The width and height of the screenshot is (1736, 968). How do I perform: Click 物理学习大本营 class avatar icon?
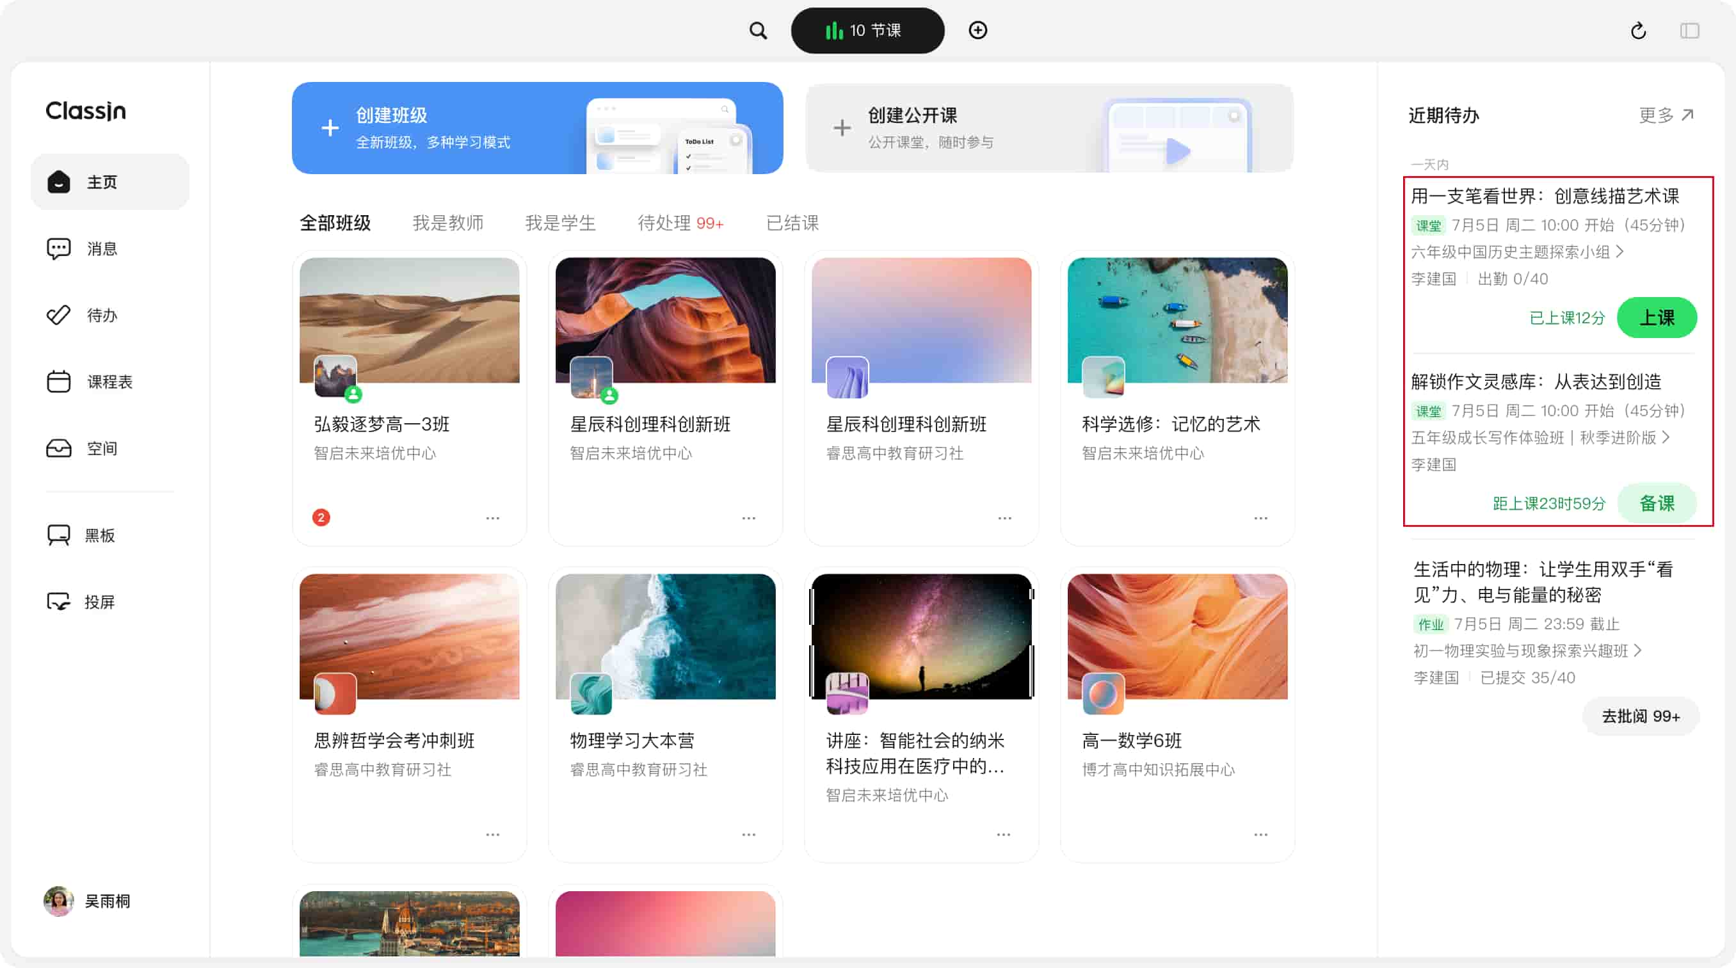591,693
